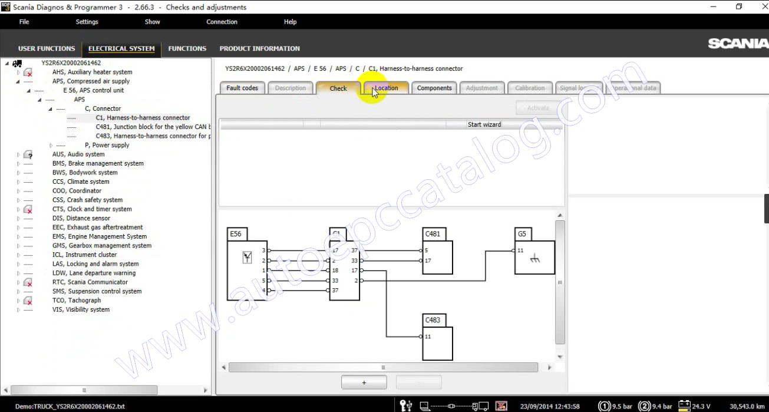Screen dimensions: 769x412
Task: Collapse the E 56, APS control unit node
Action: point(28,91)
